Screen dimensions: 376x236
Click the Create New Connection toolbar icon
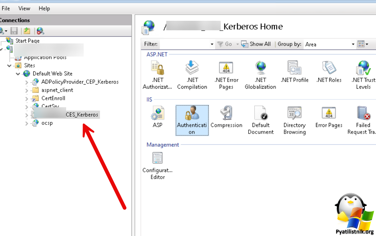[3, 31]
